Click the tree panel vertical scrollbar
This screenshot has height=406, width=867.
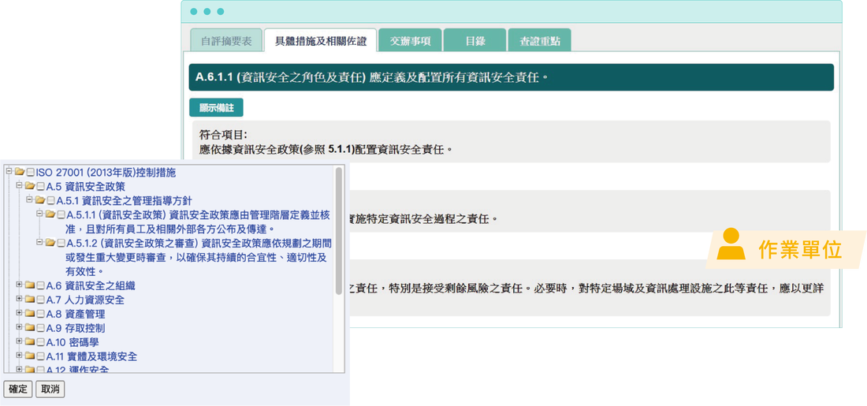[338, 231]
